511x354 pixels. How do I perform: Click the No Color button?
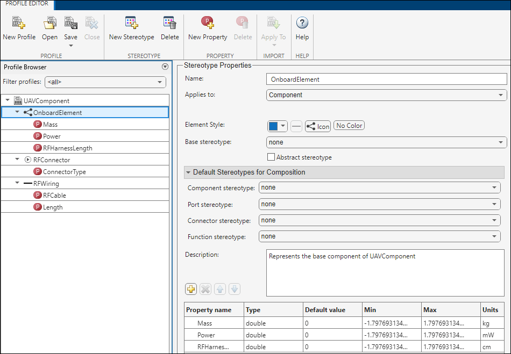pyautogui.click(x=349, y=126)
